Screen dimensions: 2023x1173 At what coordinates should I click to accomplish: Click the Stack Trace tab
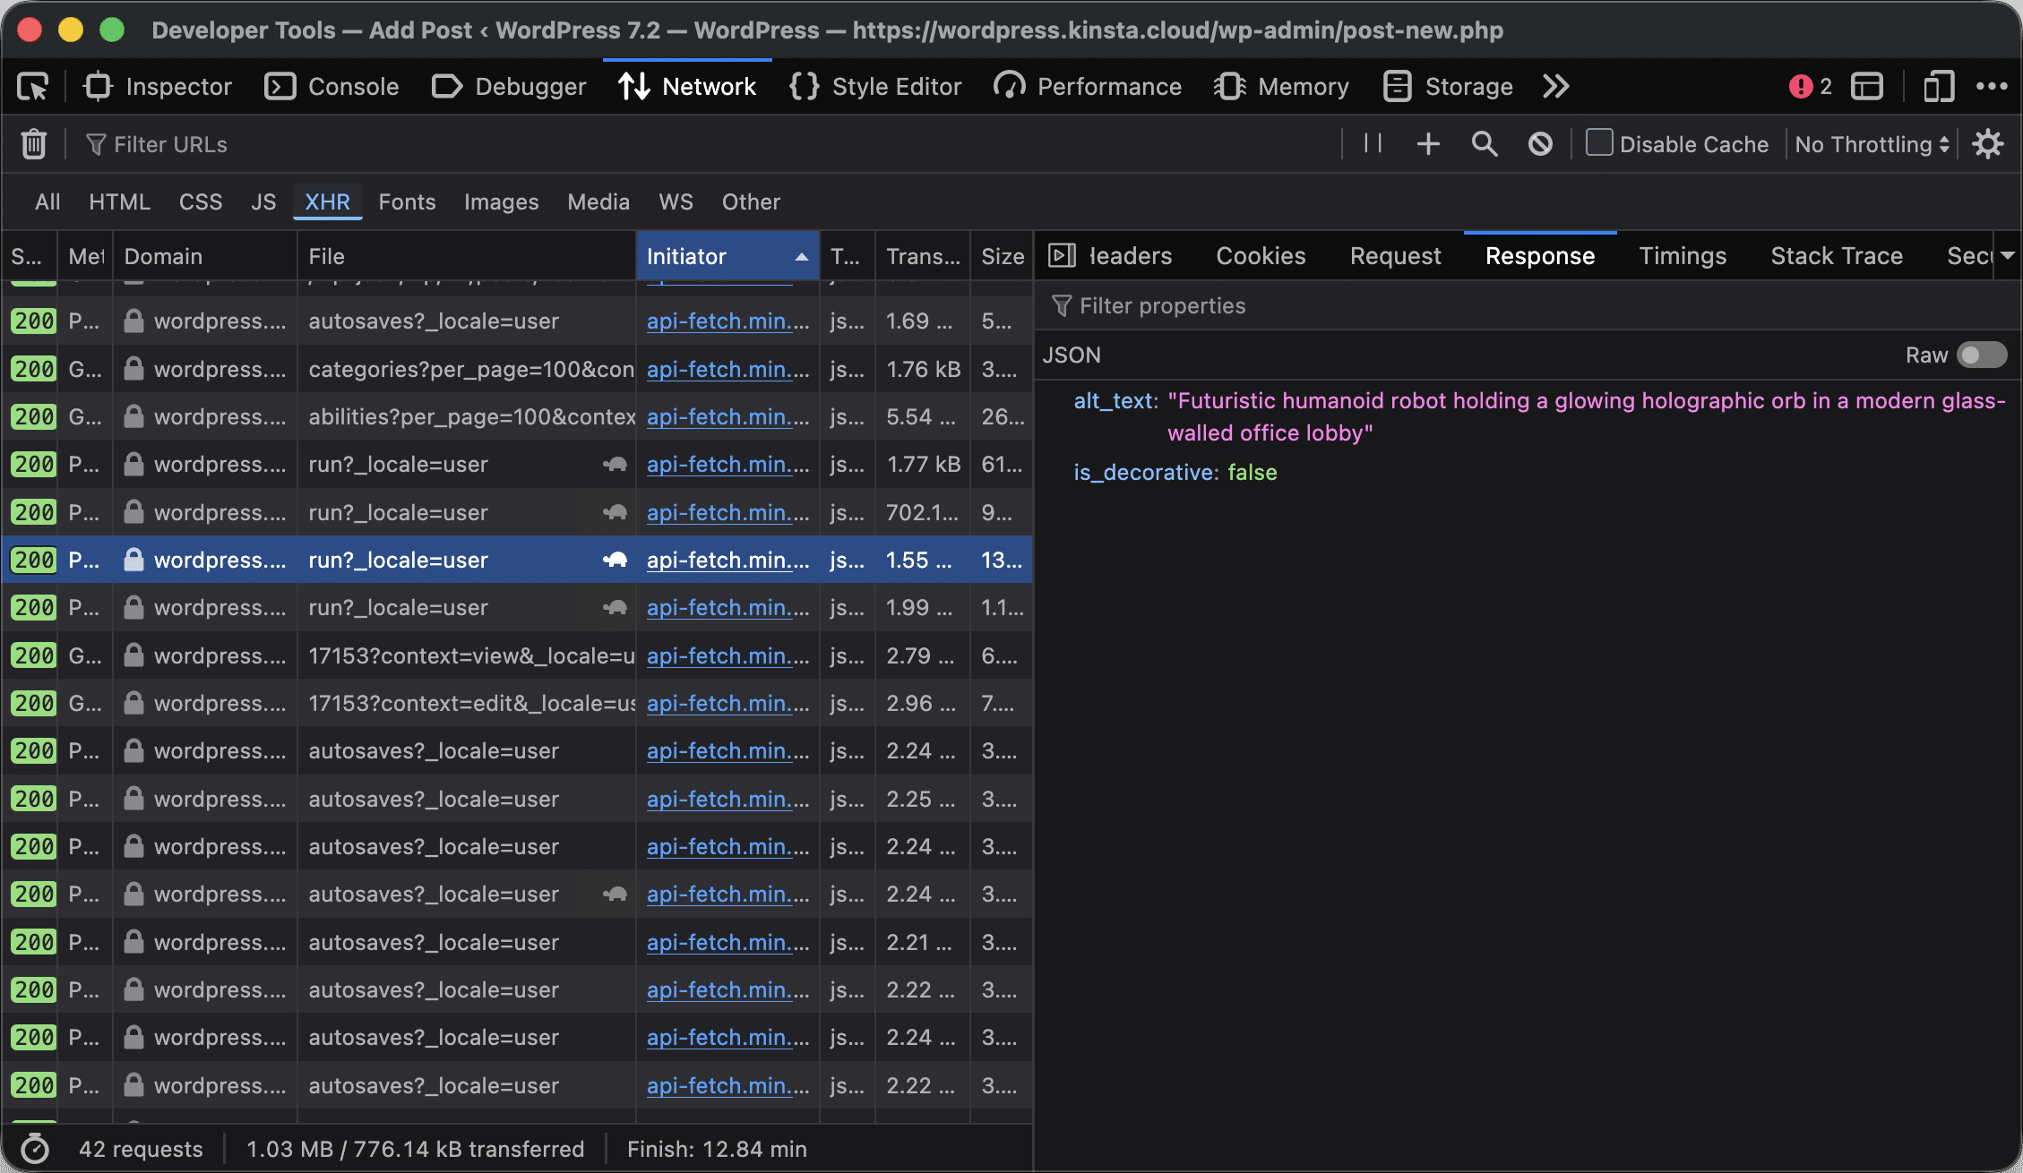(x=1837, y=256)
